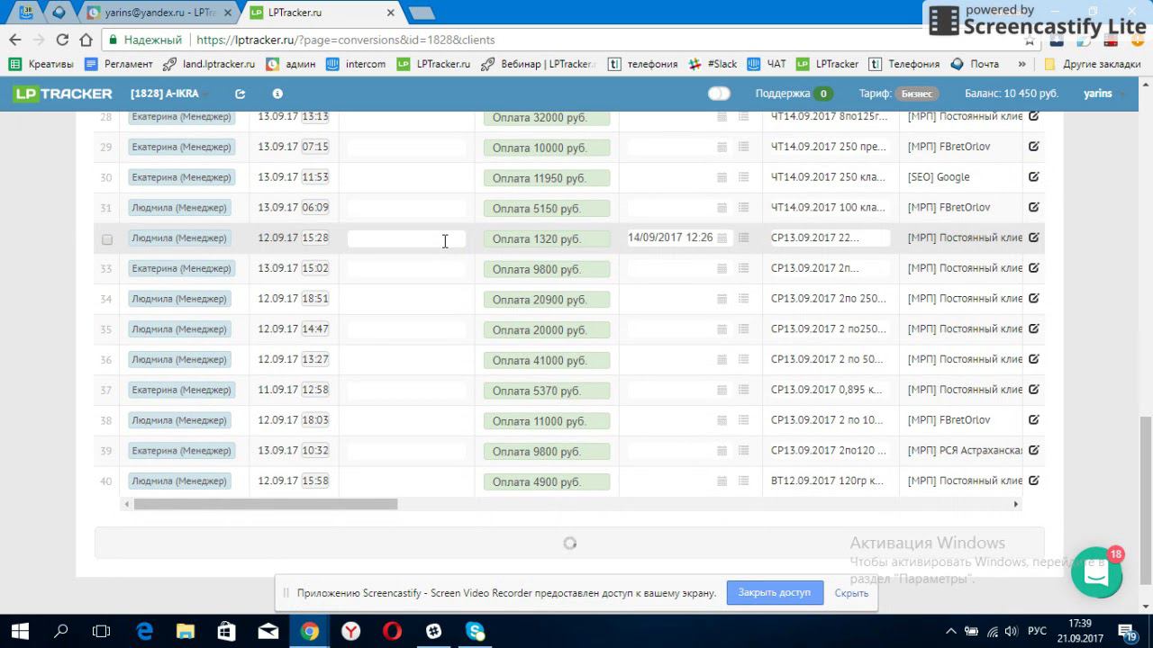Open the Креативы bookmark
This screenshot has height=648, width=1153.
click(x=41, y=64)
